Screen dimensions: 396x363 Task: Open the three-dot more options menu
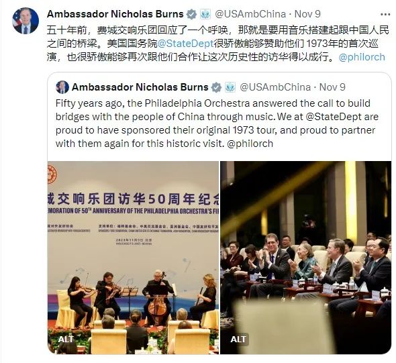tap(385, 14)
